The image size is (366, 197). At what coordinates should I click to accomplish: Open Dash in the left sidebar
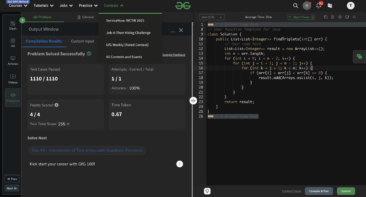(13, 26)
